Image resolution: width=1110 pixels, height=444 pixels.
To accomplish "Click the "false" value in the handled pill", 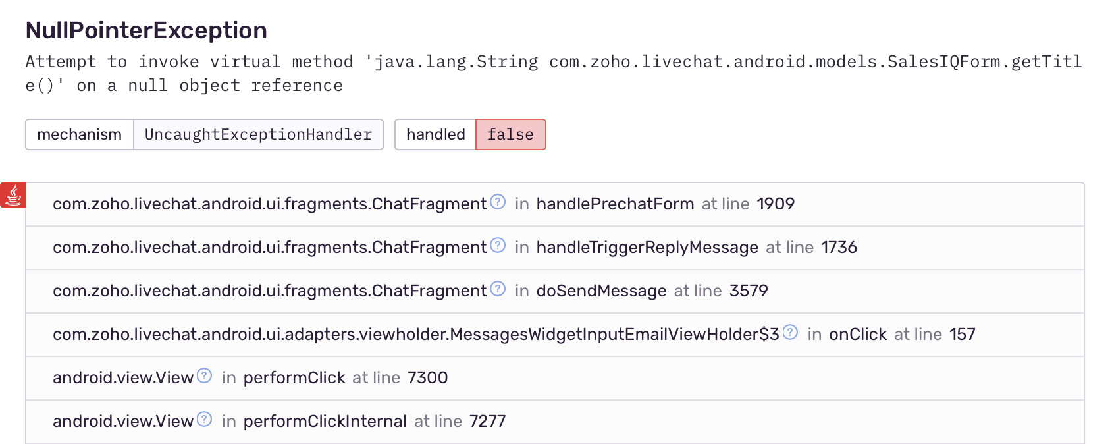I will [x=510, y=134].
